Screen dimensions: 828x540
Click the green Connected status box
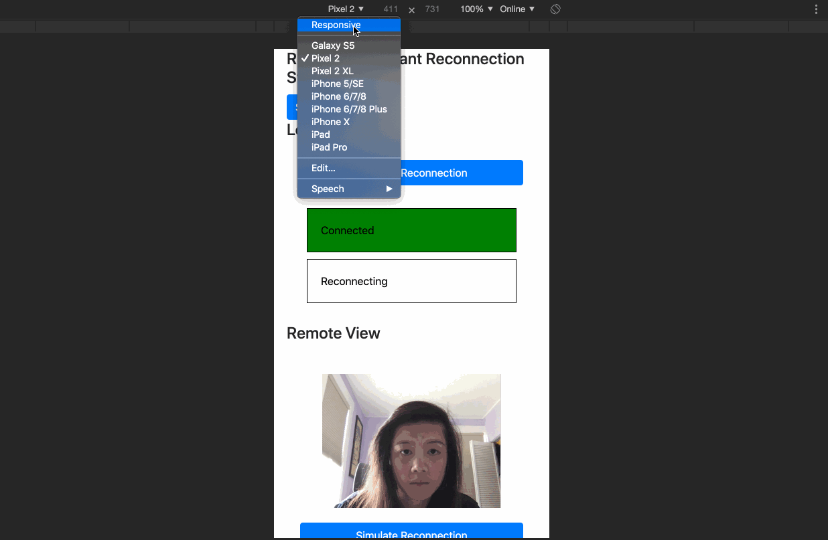411,230
